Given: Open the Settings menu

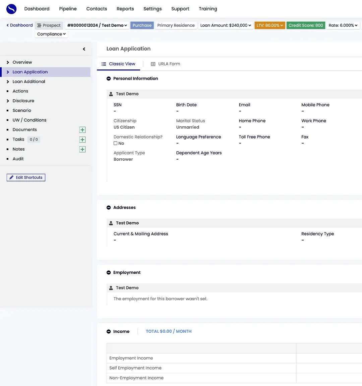Looking at the screenshot, I should coord(153,9).
